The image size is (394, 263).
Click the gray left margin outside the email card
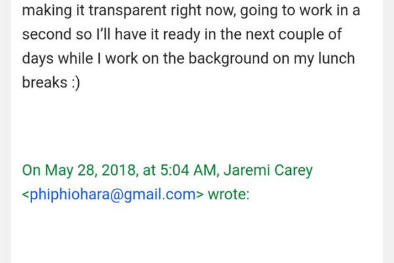point(5,131)
